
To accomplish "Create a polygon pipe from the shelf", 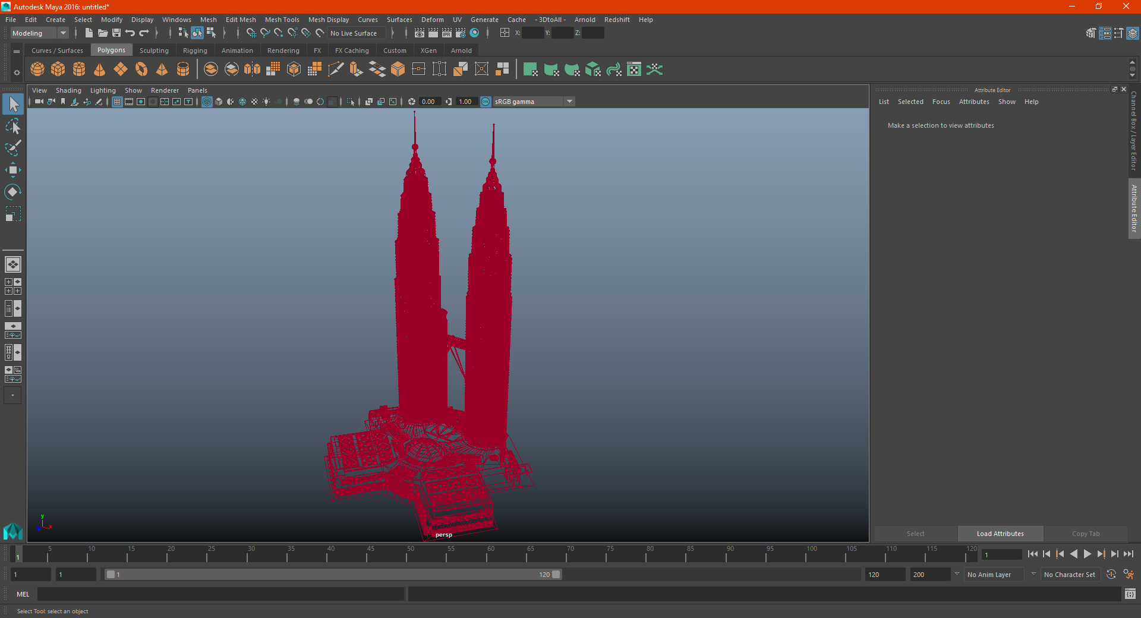I will (183, 70).
